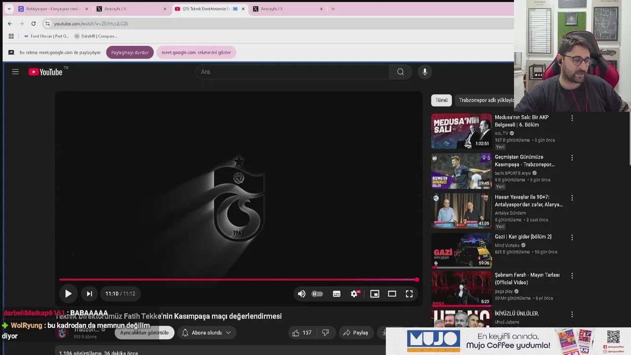Screen dimensions: 631x355
Task: Share the video via Paylaş button
Action: [x=355, y=333]
